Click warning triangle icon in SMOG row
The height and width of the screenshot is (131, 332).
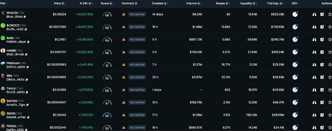point(124,115)
